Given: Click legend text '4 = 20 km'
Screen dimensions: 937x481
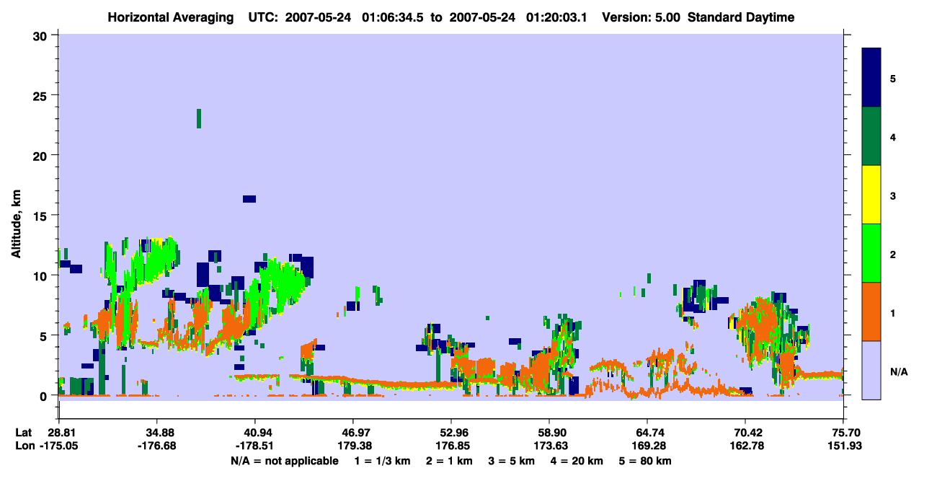Looking at the screenshot, I should (x=577, y=461).
